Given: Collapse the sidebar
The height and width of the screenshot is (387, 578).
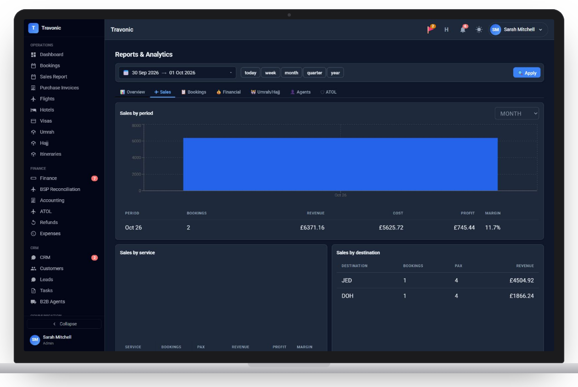Looking at the screenshot, I should (64, 324).
